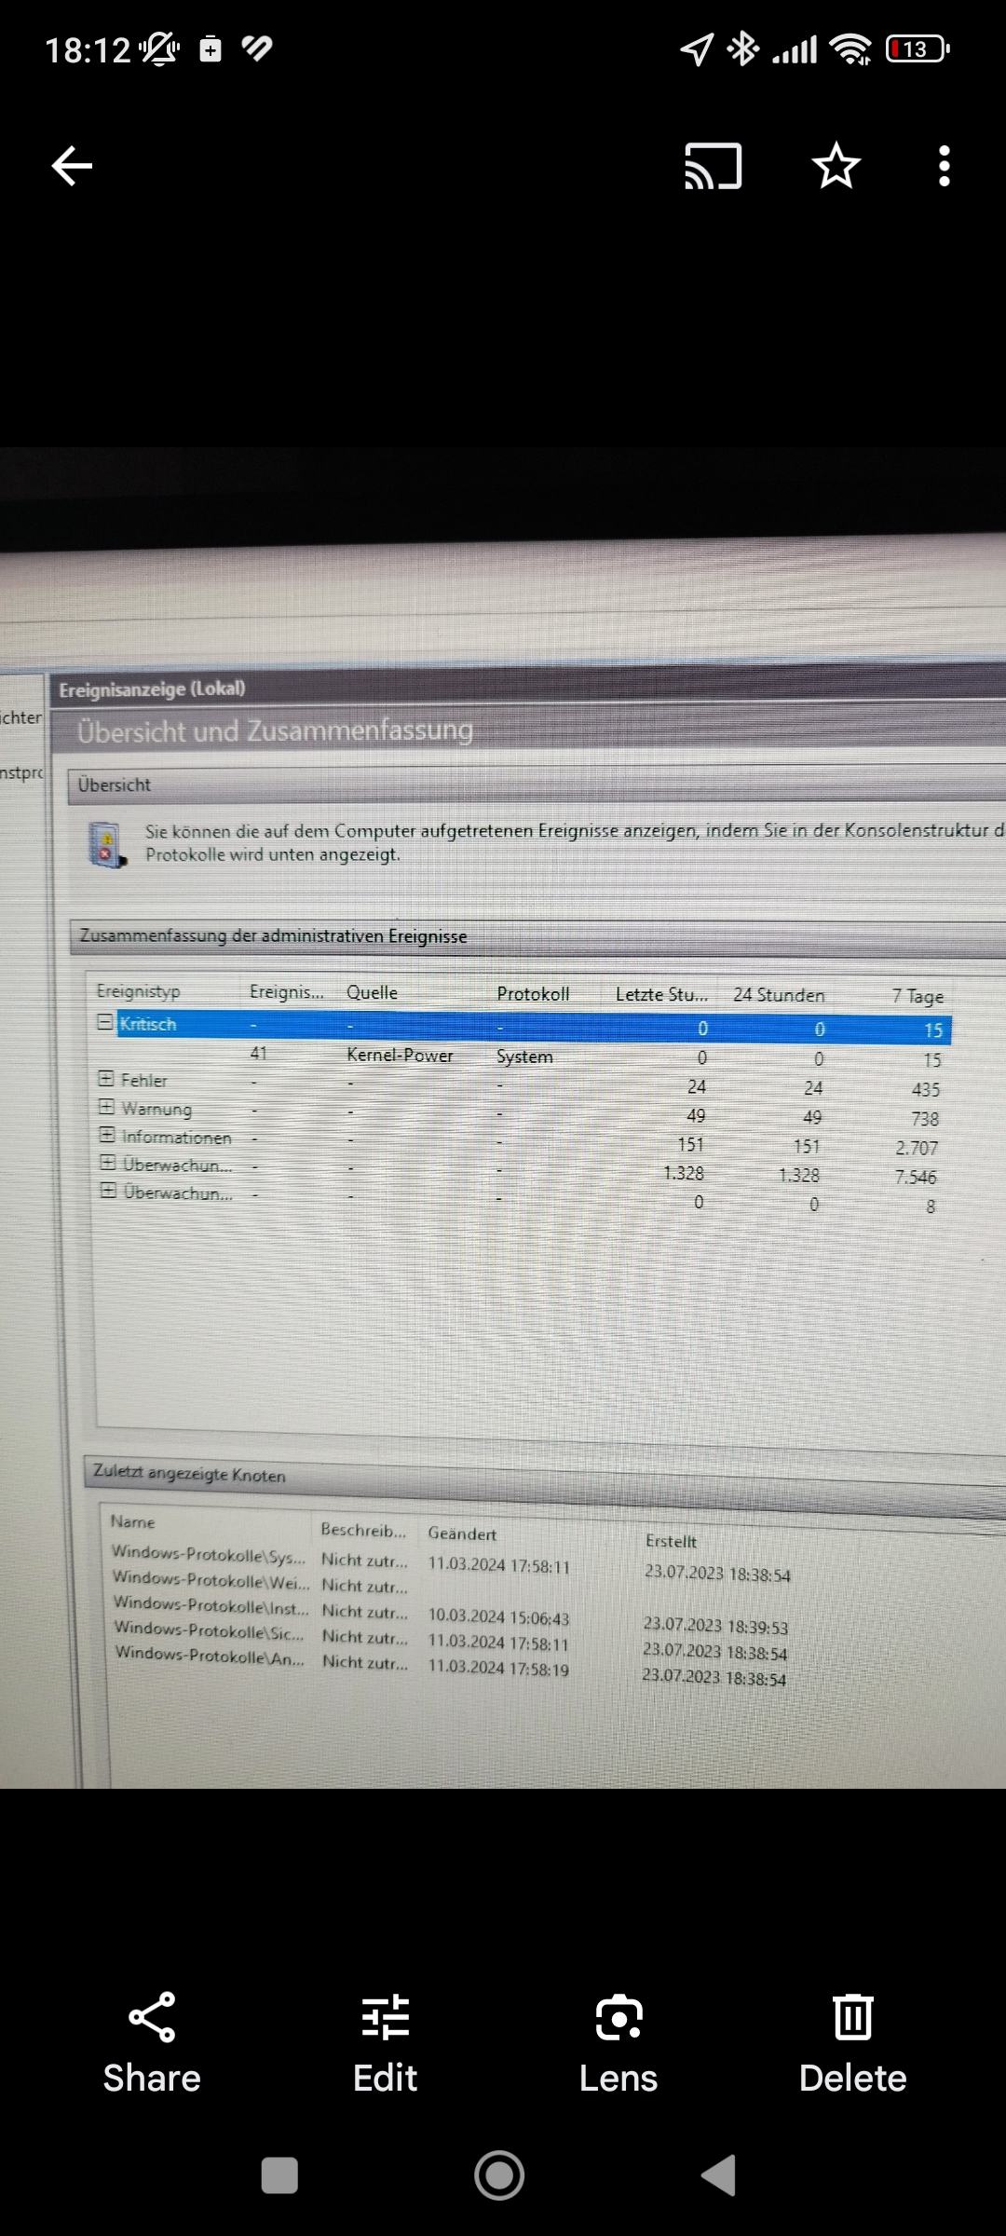
Task: Click the Quelle column header
Action: (x=372, y=992)
